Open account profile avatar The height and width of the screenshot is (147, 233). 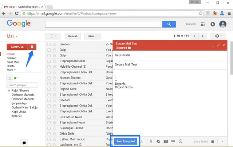(223, 24)
